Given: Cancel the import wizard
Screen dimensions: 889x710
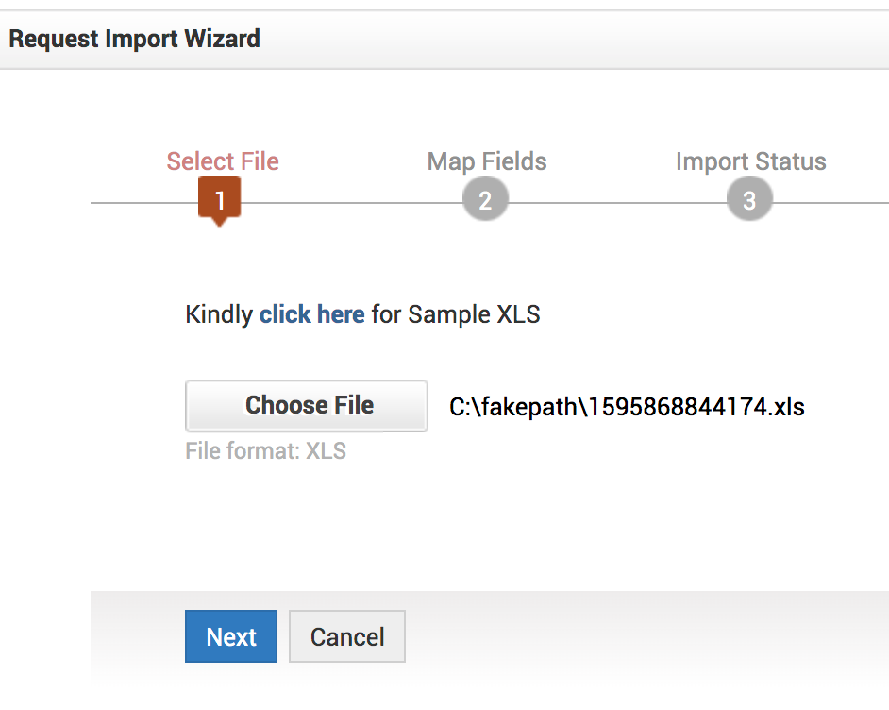Looking at the screenshot, I should (347, 636).
